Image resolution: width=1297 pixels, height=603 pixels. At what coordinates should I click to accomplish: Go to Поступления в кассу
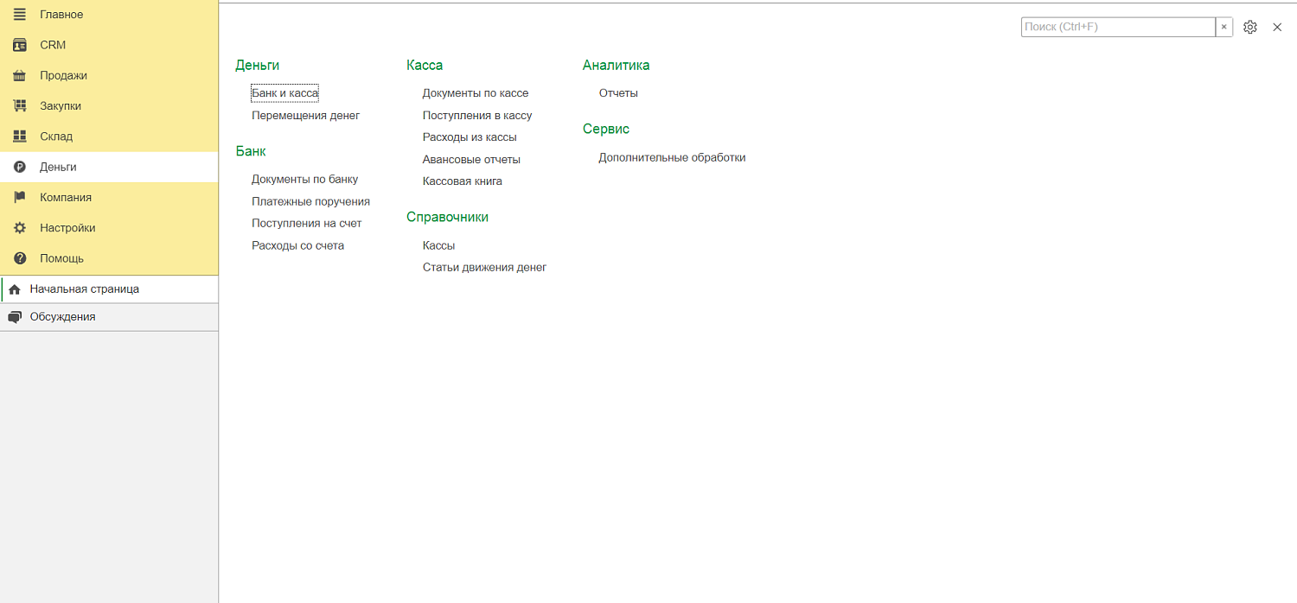(476, 116)
